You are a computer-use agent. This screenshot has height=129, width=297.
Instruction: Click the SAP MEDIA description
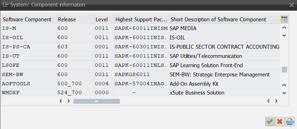[x=225, y=28]
